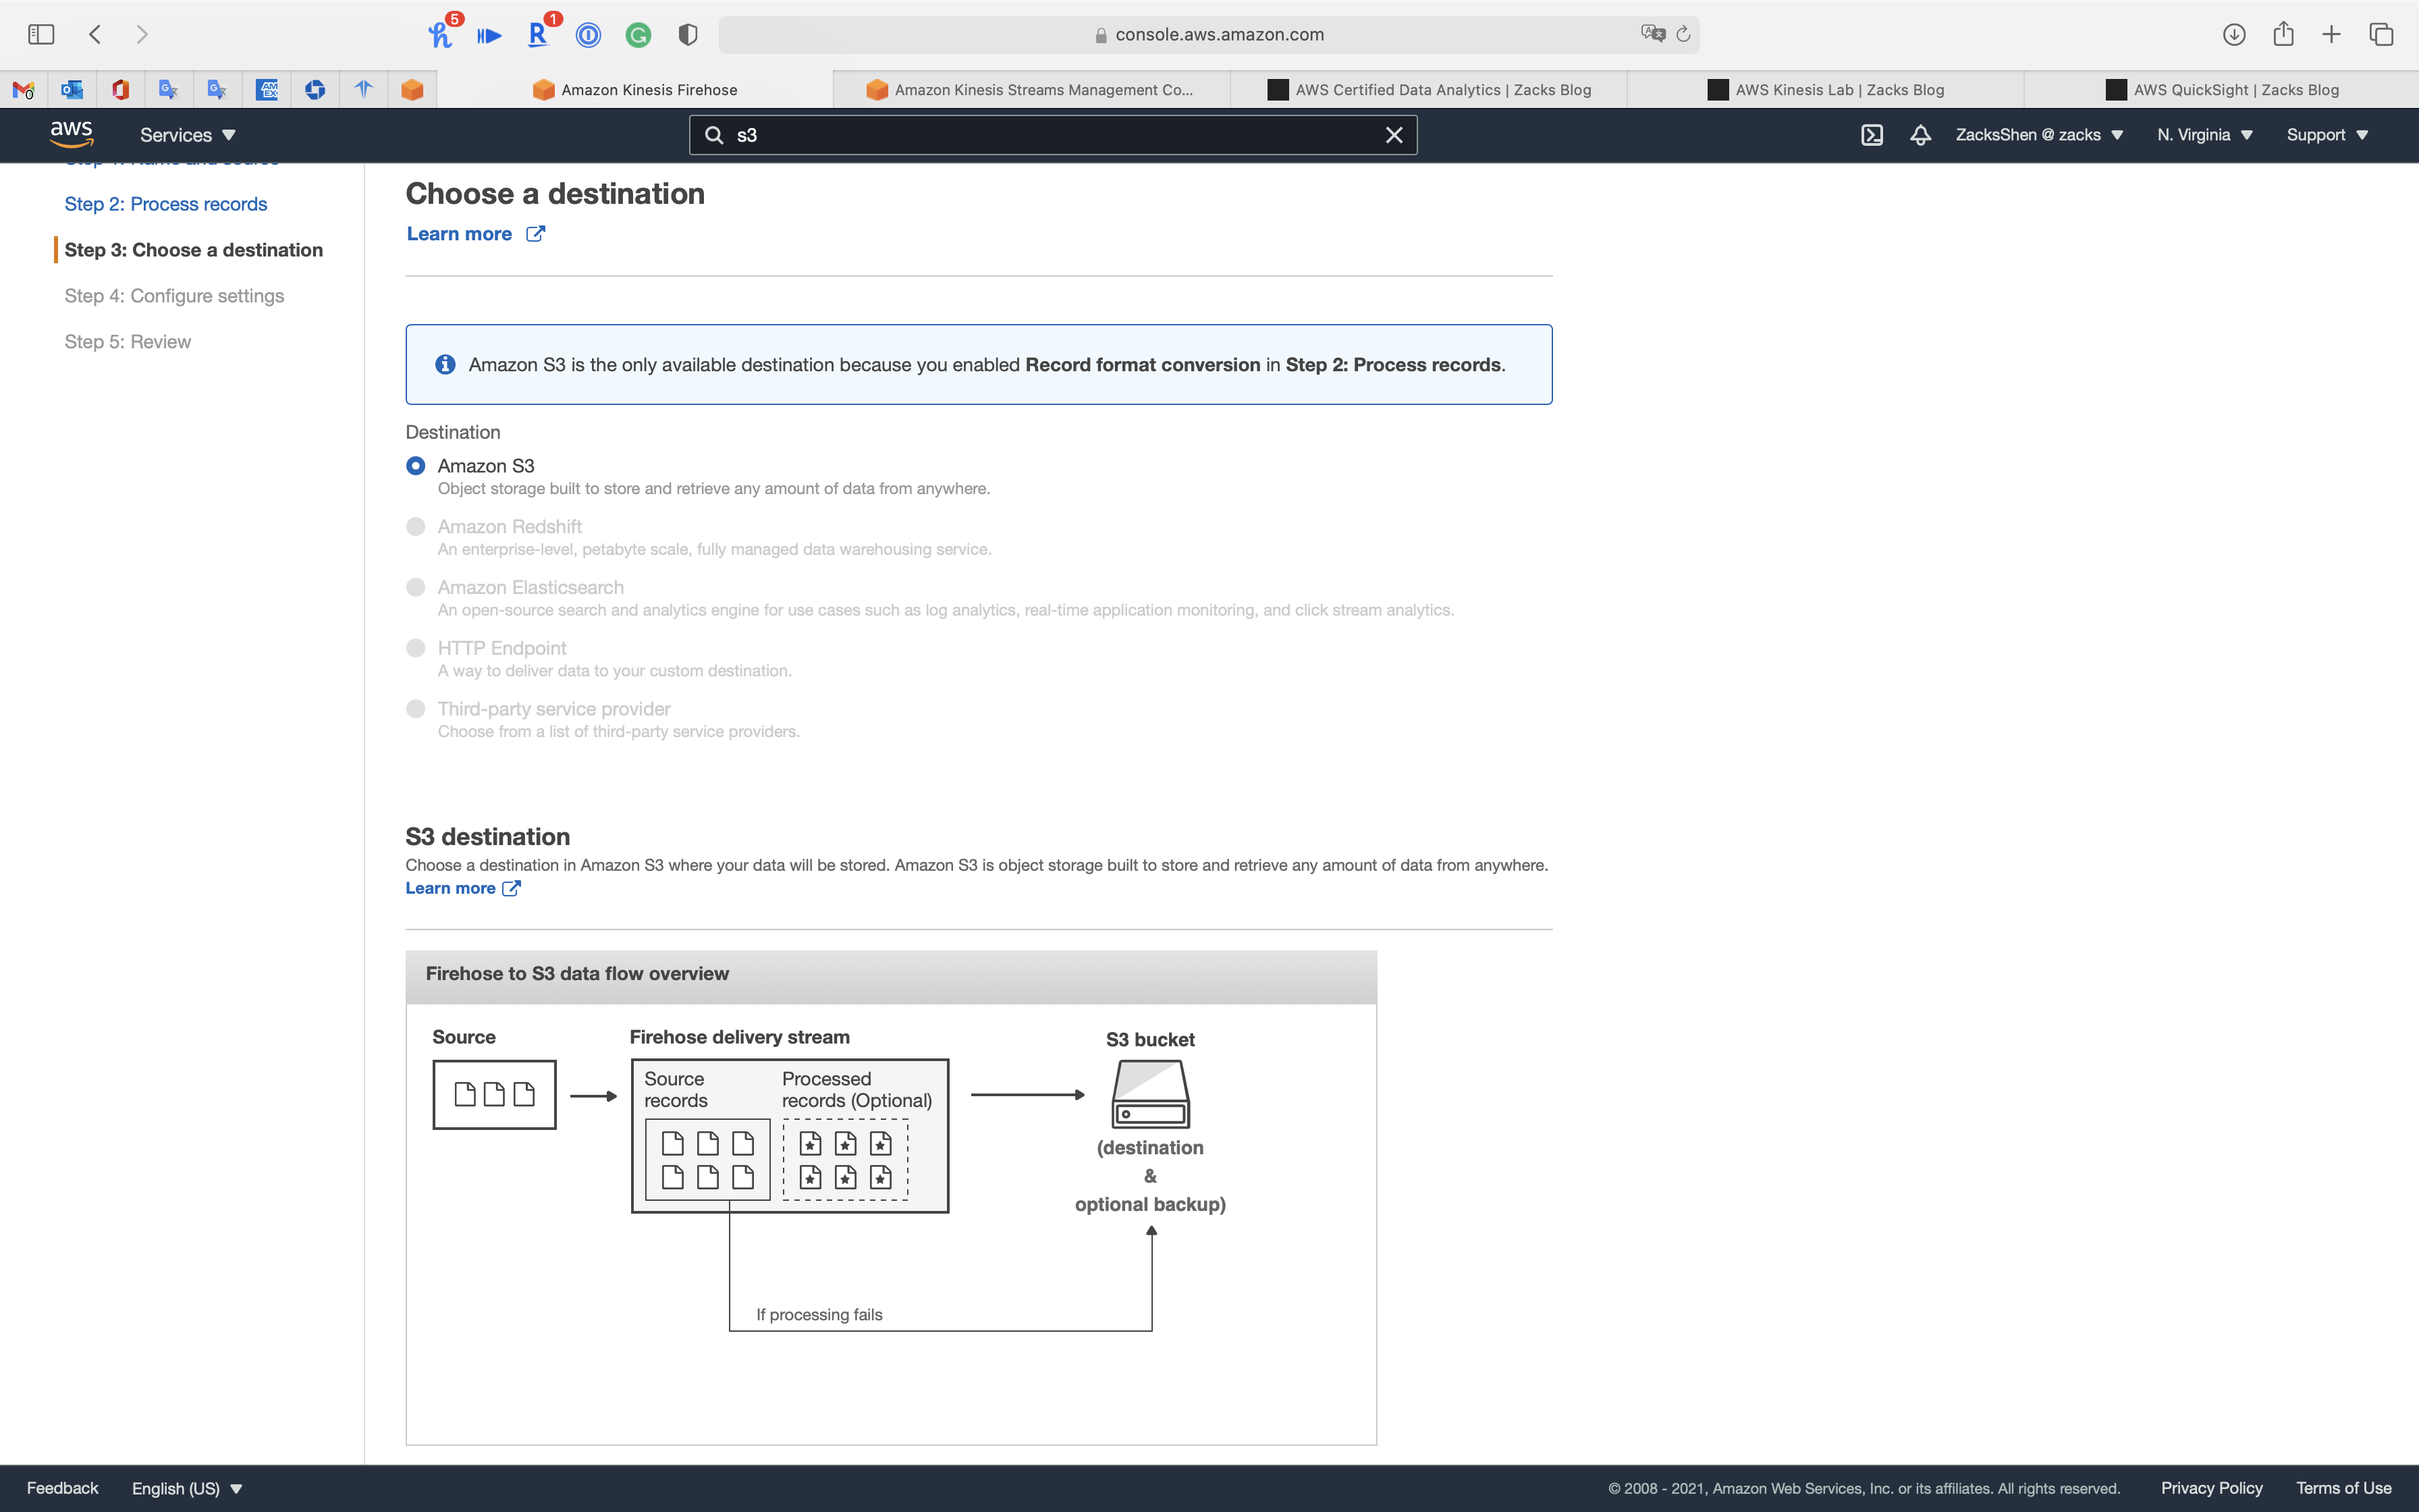Screen dimensions: 2419x1512
Task: Open Safari downloads icon
Action: [2234, 34]
